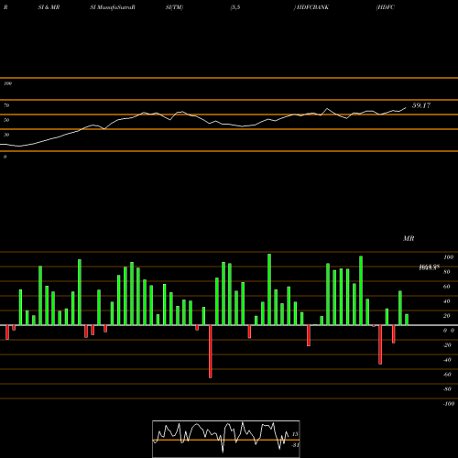
Task: Click the HDFCBANK title text
Action: coord(312,7)
